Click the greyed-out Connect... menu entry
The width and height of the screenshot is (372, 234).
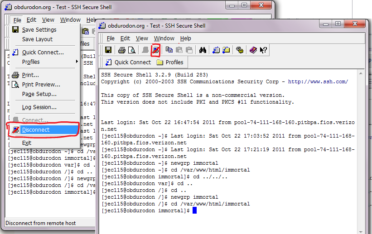[45, 120]
